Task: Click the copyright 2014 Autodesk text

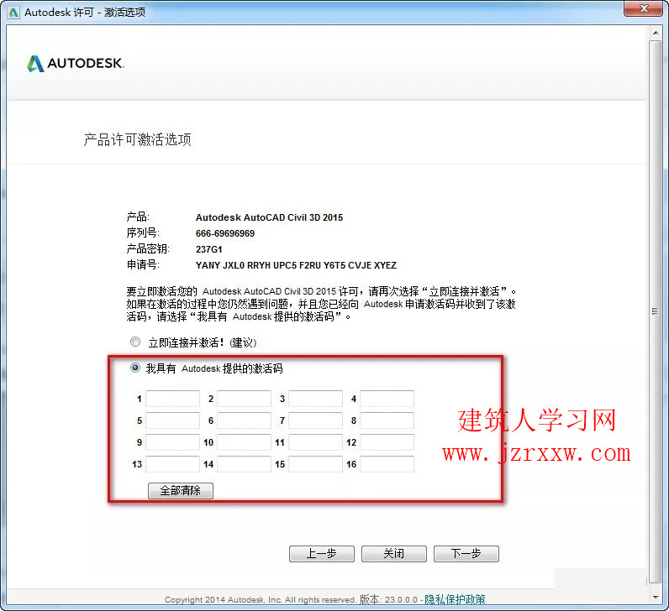Action: [x=261, y=600]
